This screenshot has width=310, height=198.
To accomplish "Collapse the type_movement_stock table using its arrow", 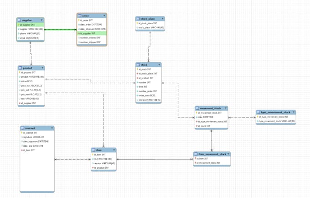I will click(294, 112).
